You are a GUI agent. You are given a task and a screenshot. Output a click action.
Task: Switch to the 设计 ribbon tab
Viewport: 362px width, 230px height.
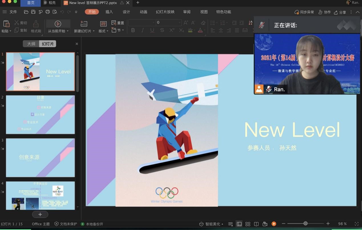pyautogui.click(x=126, y=12)
